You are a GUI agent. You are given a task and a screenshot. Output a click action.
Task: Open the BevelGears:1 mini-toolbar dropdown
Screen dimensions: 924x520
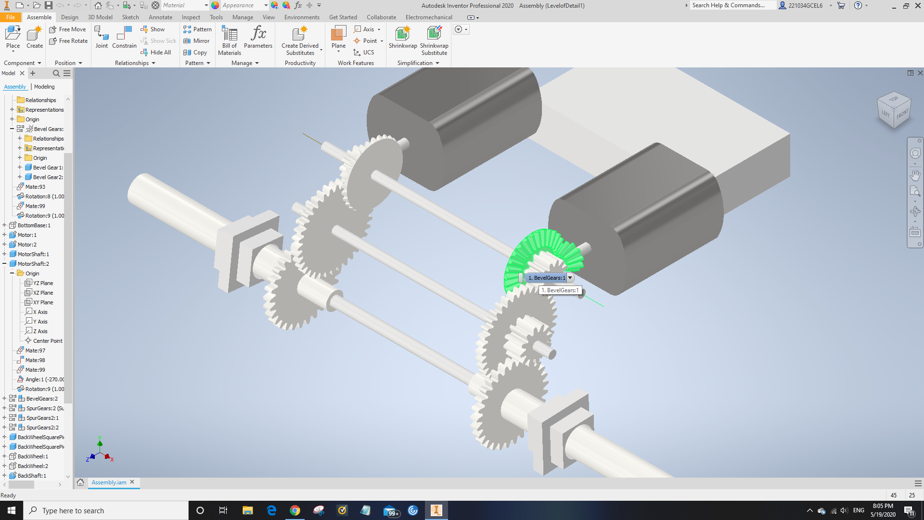[x=571, y=277]
